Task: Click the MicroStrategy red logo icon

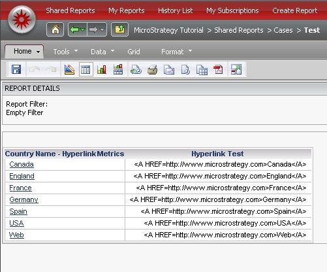Action: coord(22,20)
